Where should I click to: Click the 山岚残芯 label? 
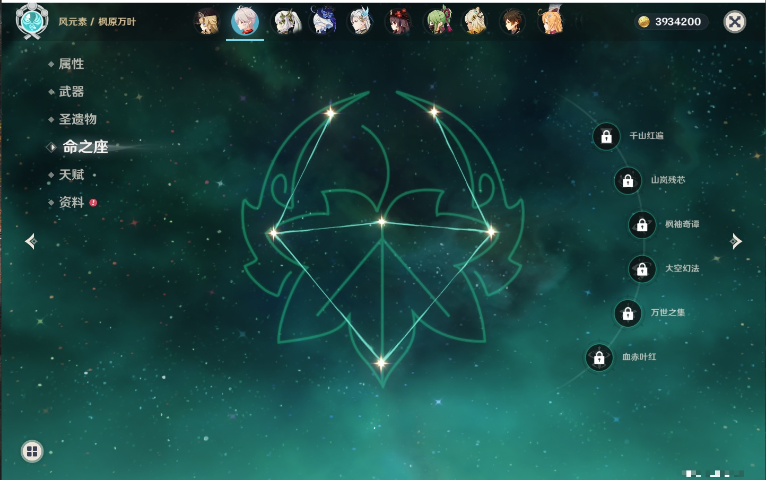pos(668,180)
